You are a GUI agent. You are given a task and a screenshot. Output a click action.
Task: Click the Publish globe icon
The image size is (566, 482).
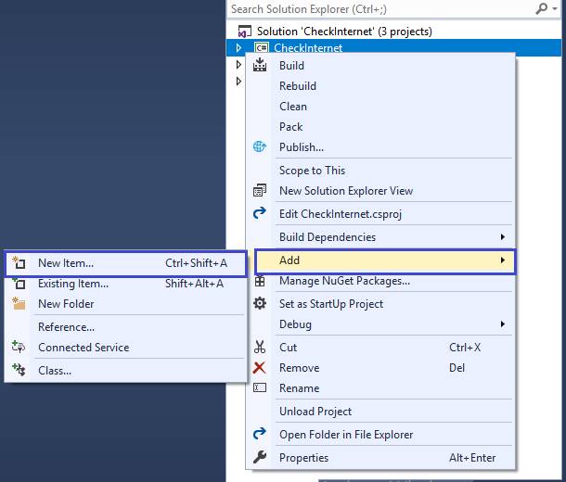click(x=260, y=146)
